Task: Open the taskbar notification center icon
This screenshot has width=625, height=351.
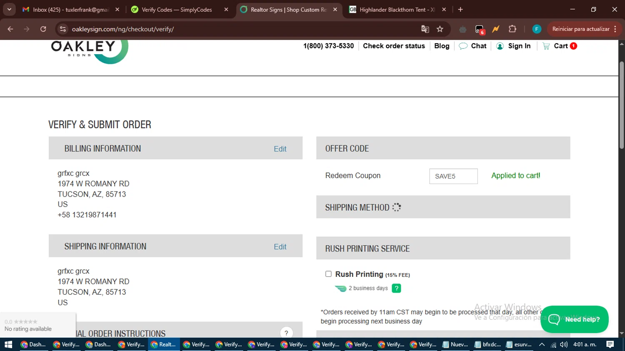Action: click(x=610, y=344)
